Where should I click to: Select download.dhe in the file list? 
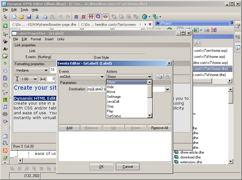(x=191, y=157)
